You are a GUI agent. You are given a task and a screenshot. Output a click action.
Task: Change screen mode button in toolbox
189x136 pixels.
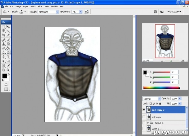click(6, 89)
